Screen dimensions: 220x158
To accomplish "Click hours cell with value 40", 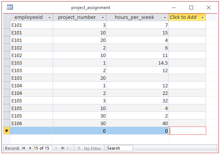I will pyautogui.click(x=137, y=123).
